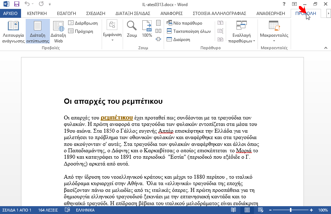This screenshot has width=331, height=214.
Task: Switch to the ΚΕΝΤΡΙΚΗ tab
Action: tap(37, 13)
